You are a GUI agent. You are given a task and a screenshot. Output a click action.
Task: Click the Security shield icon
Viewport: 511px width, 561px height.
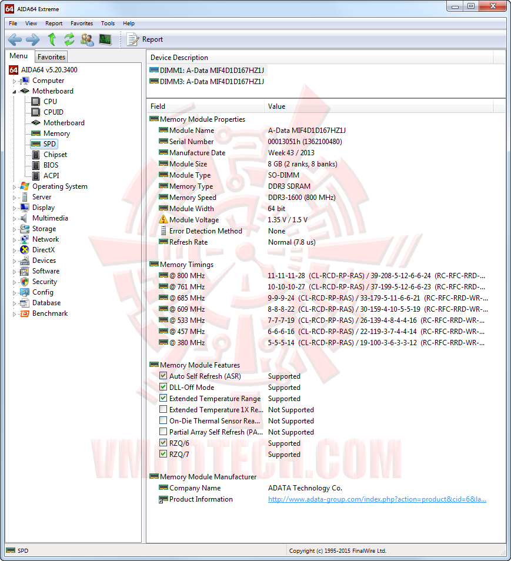click(25, 282)
